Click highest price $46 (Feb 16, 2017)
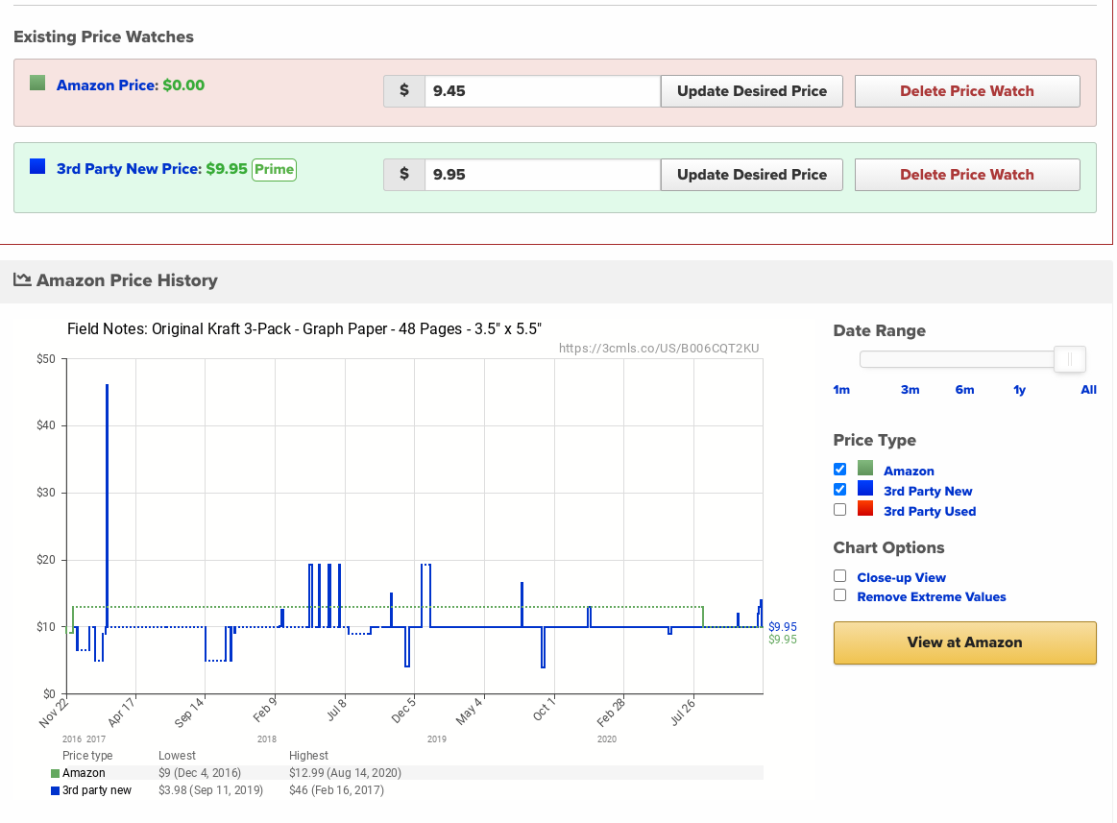The height and width of the screenshot is (823, 1117). point(336,790)
